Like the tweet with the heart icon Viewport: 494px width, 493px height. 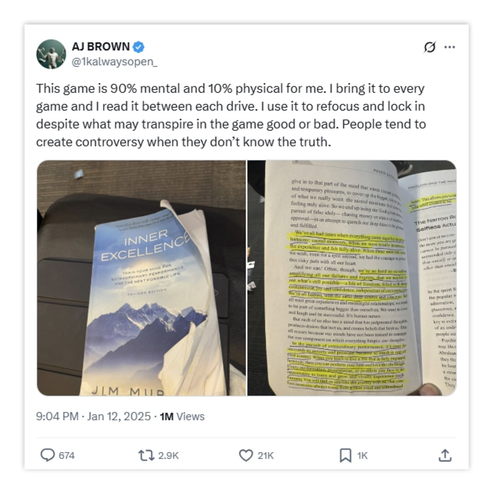coord(246,455)
